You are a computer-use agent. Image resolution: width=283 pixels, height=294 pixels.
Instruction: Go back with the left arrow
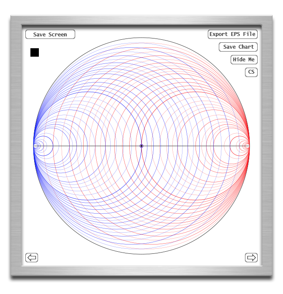click(32, 258)
